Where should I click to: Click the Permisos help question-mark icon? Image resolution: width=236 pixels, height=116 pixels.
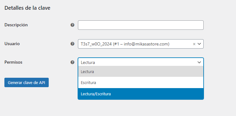click(72, 62)
